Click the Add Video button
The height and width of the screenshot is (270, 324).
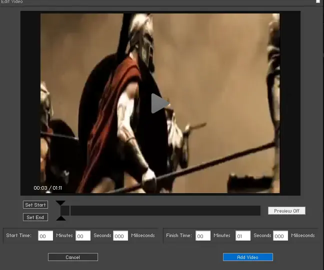pyautogui.click(x=248, y=257)
